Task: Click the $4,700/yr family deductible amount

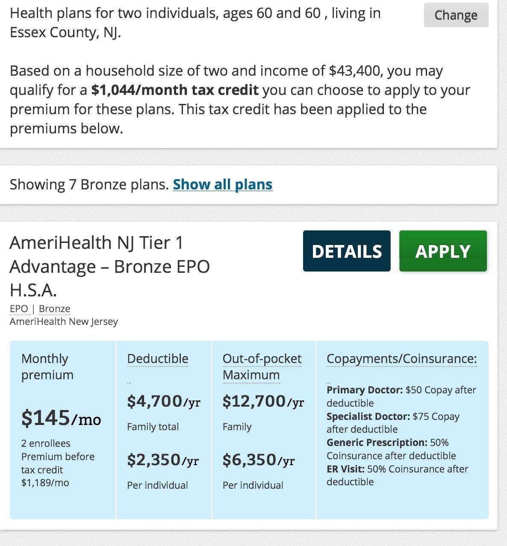Action: click(163, 401)
